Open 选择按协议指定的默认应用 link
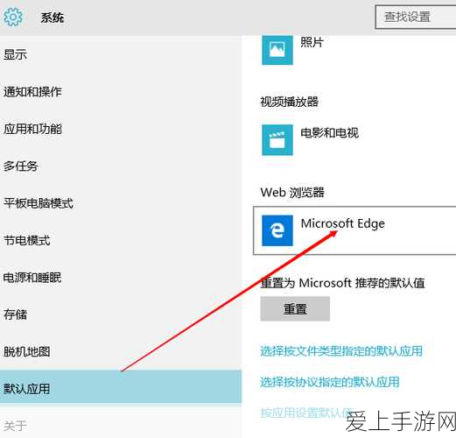 tap(330, 382)
